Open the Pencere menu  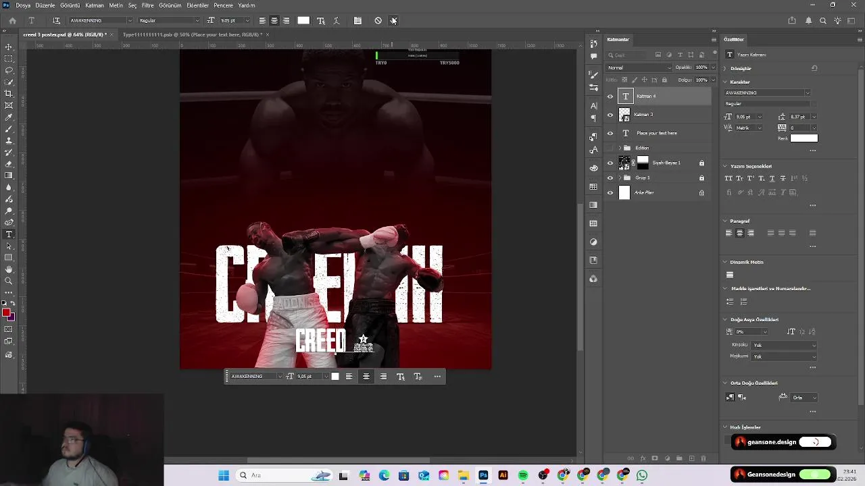coord(223,5)
